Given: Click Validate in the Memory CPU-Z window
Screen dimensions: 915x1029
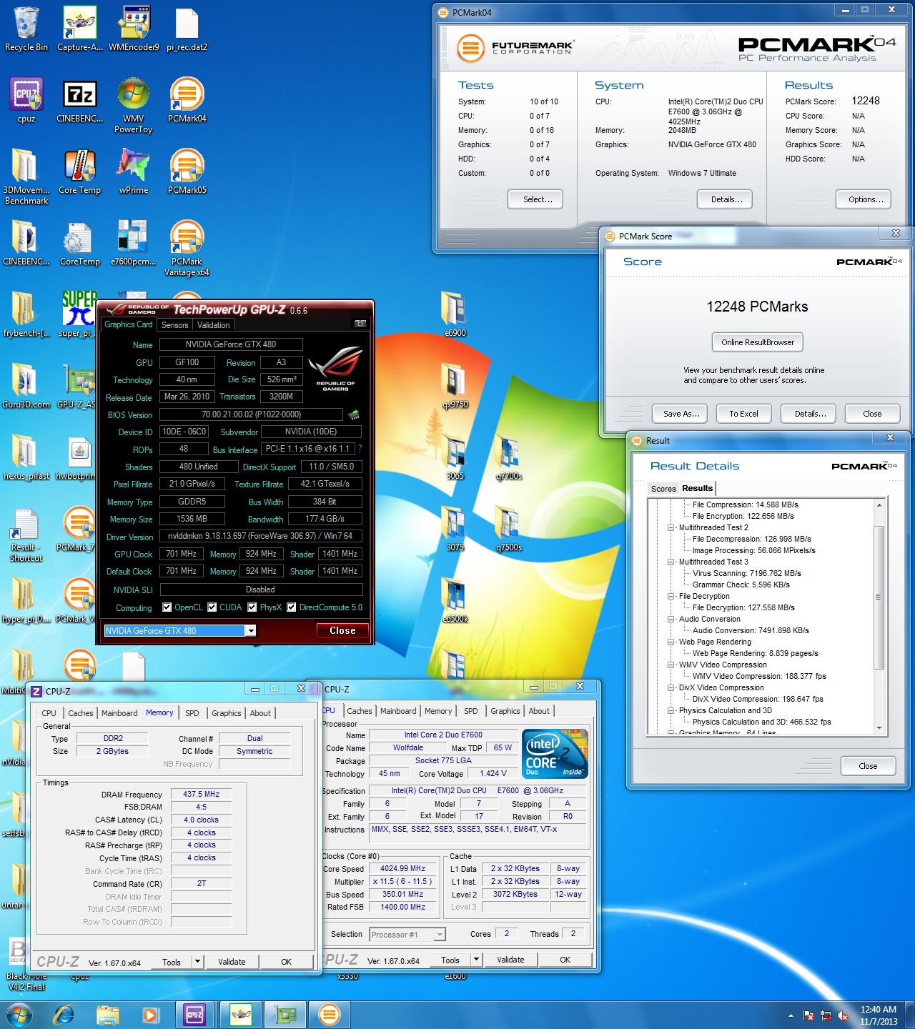Looking at the screenshot, I should click(x=232, y=962).
